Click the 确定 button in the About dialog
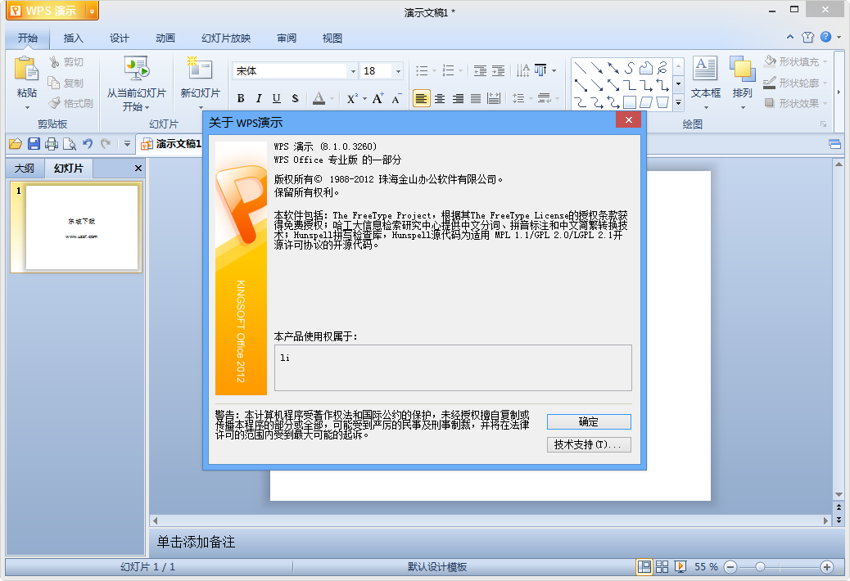Viewport: 850px width, 581px height. pos(588,421)
